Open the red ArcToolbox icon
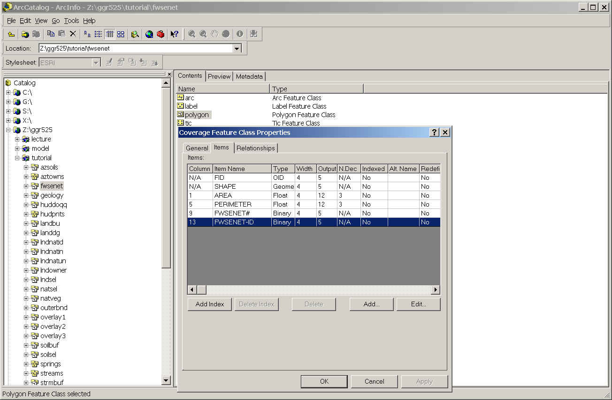The height and width of the screenshot is (400, 612). (x=161, y=34)
